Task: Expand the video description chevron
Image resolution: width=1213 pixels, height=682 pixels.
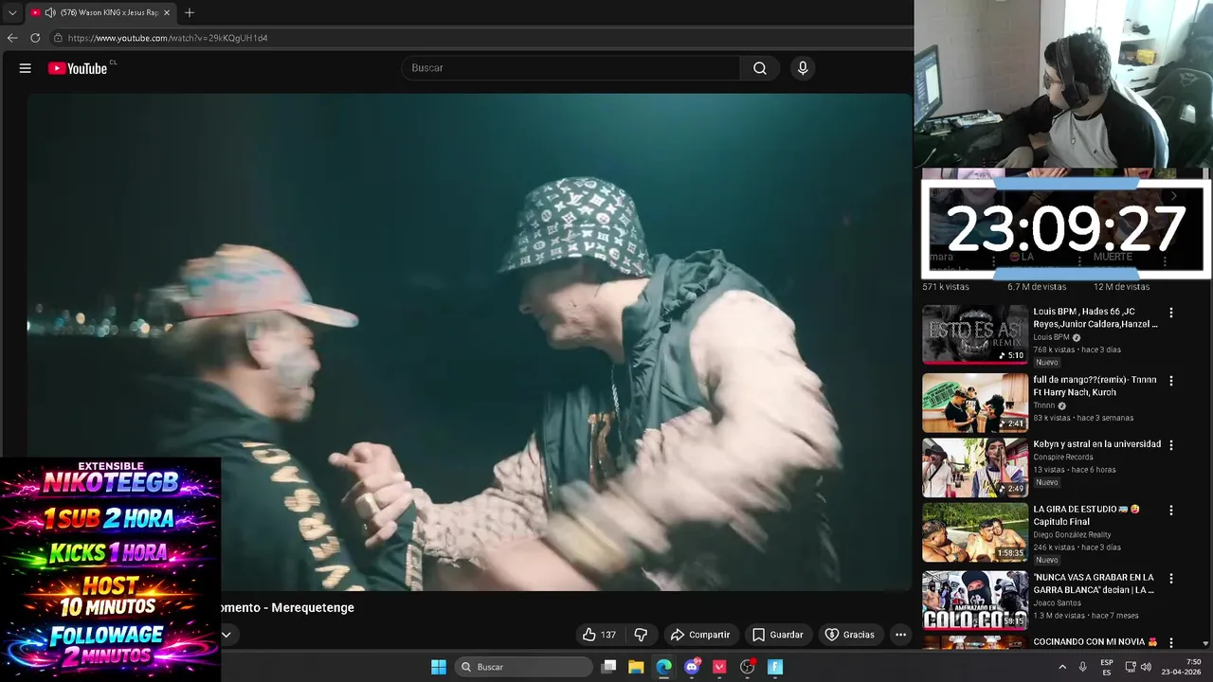Action: tap(226, 635)
